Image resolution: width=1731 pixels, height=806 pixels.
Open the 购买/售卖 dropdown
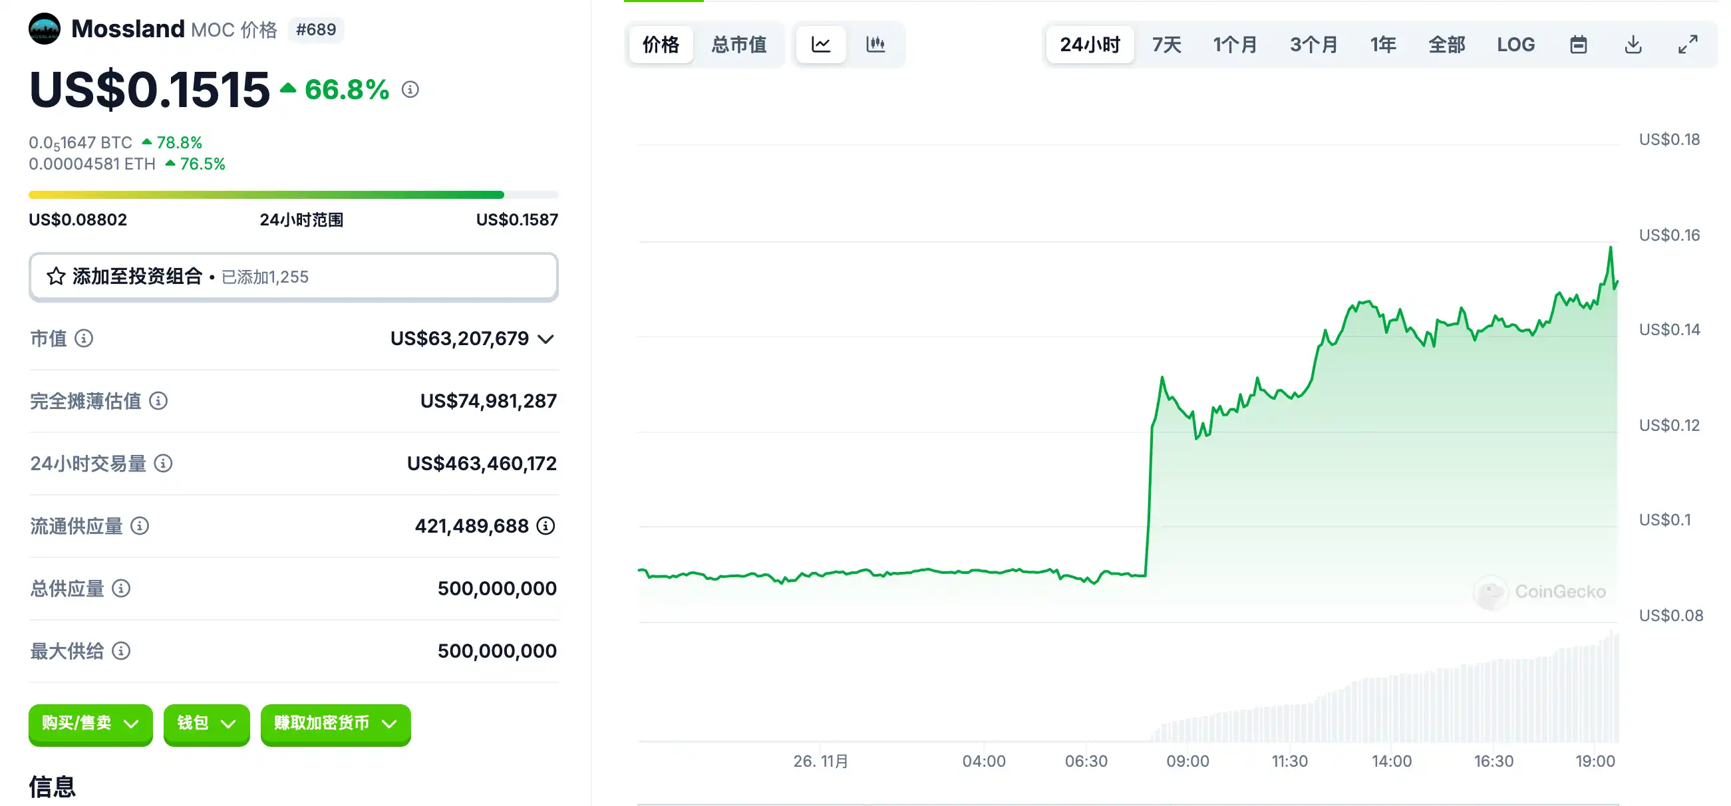pos(90,724)
